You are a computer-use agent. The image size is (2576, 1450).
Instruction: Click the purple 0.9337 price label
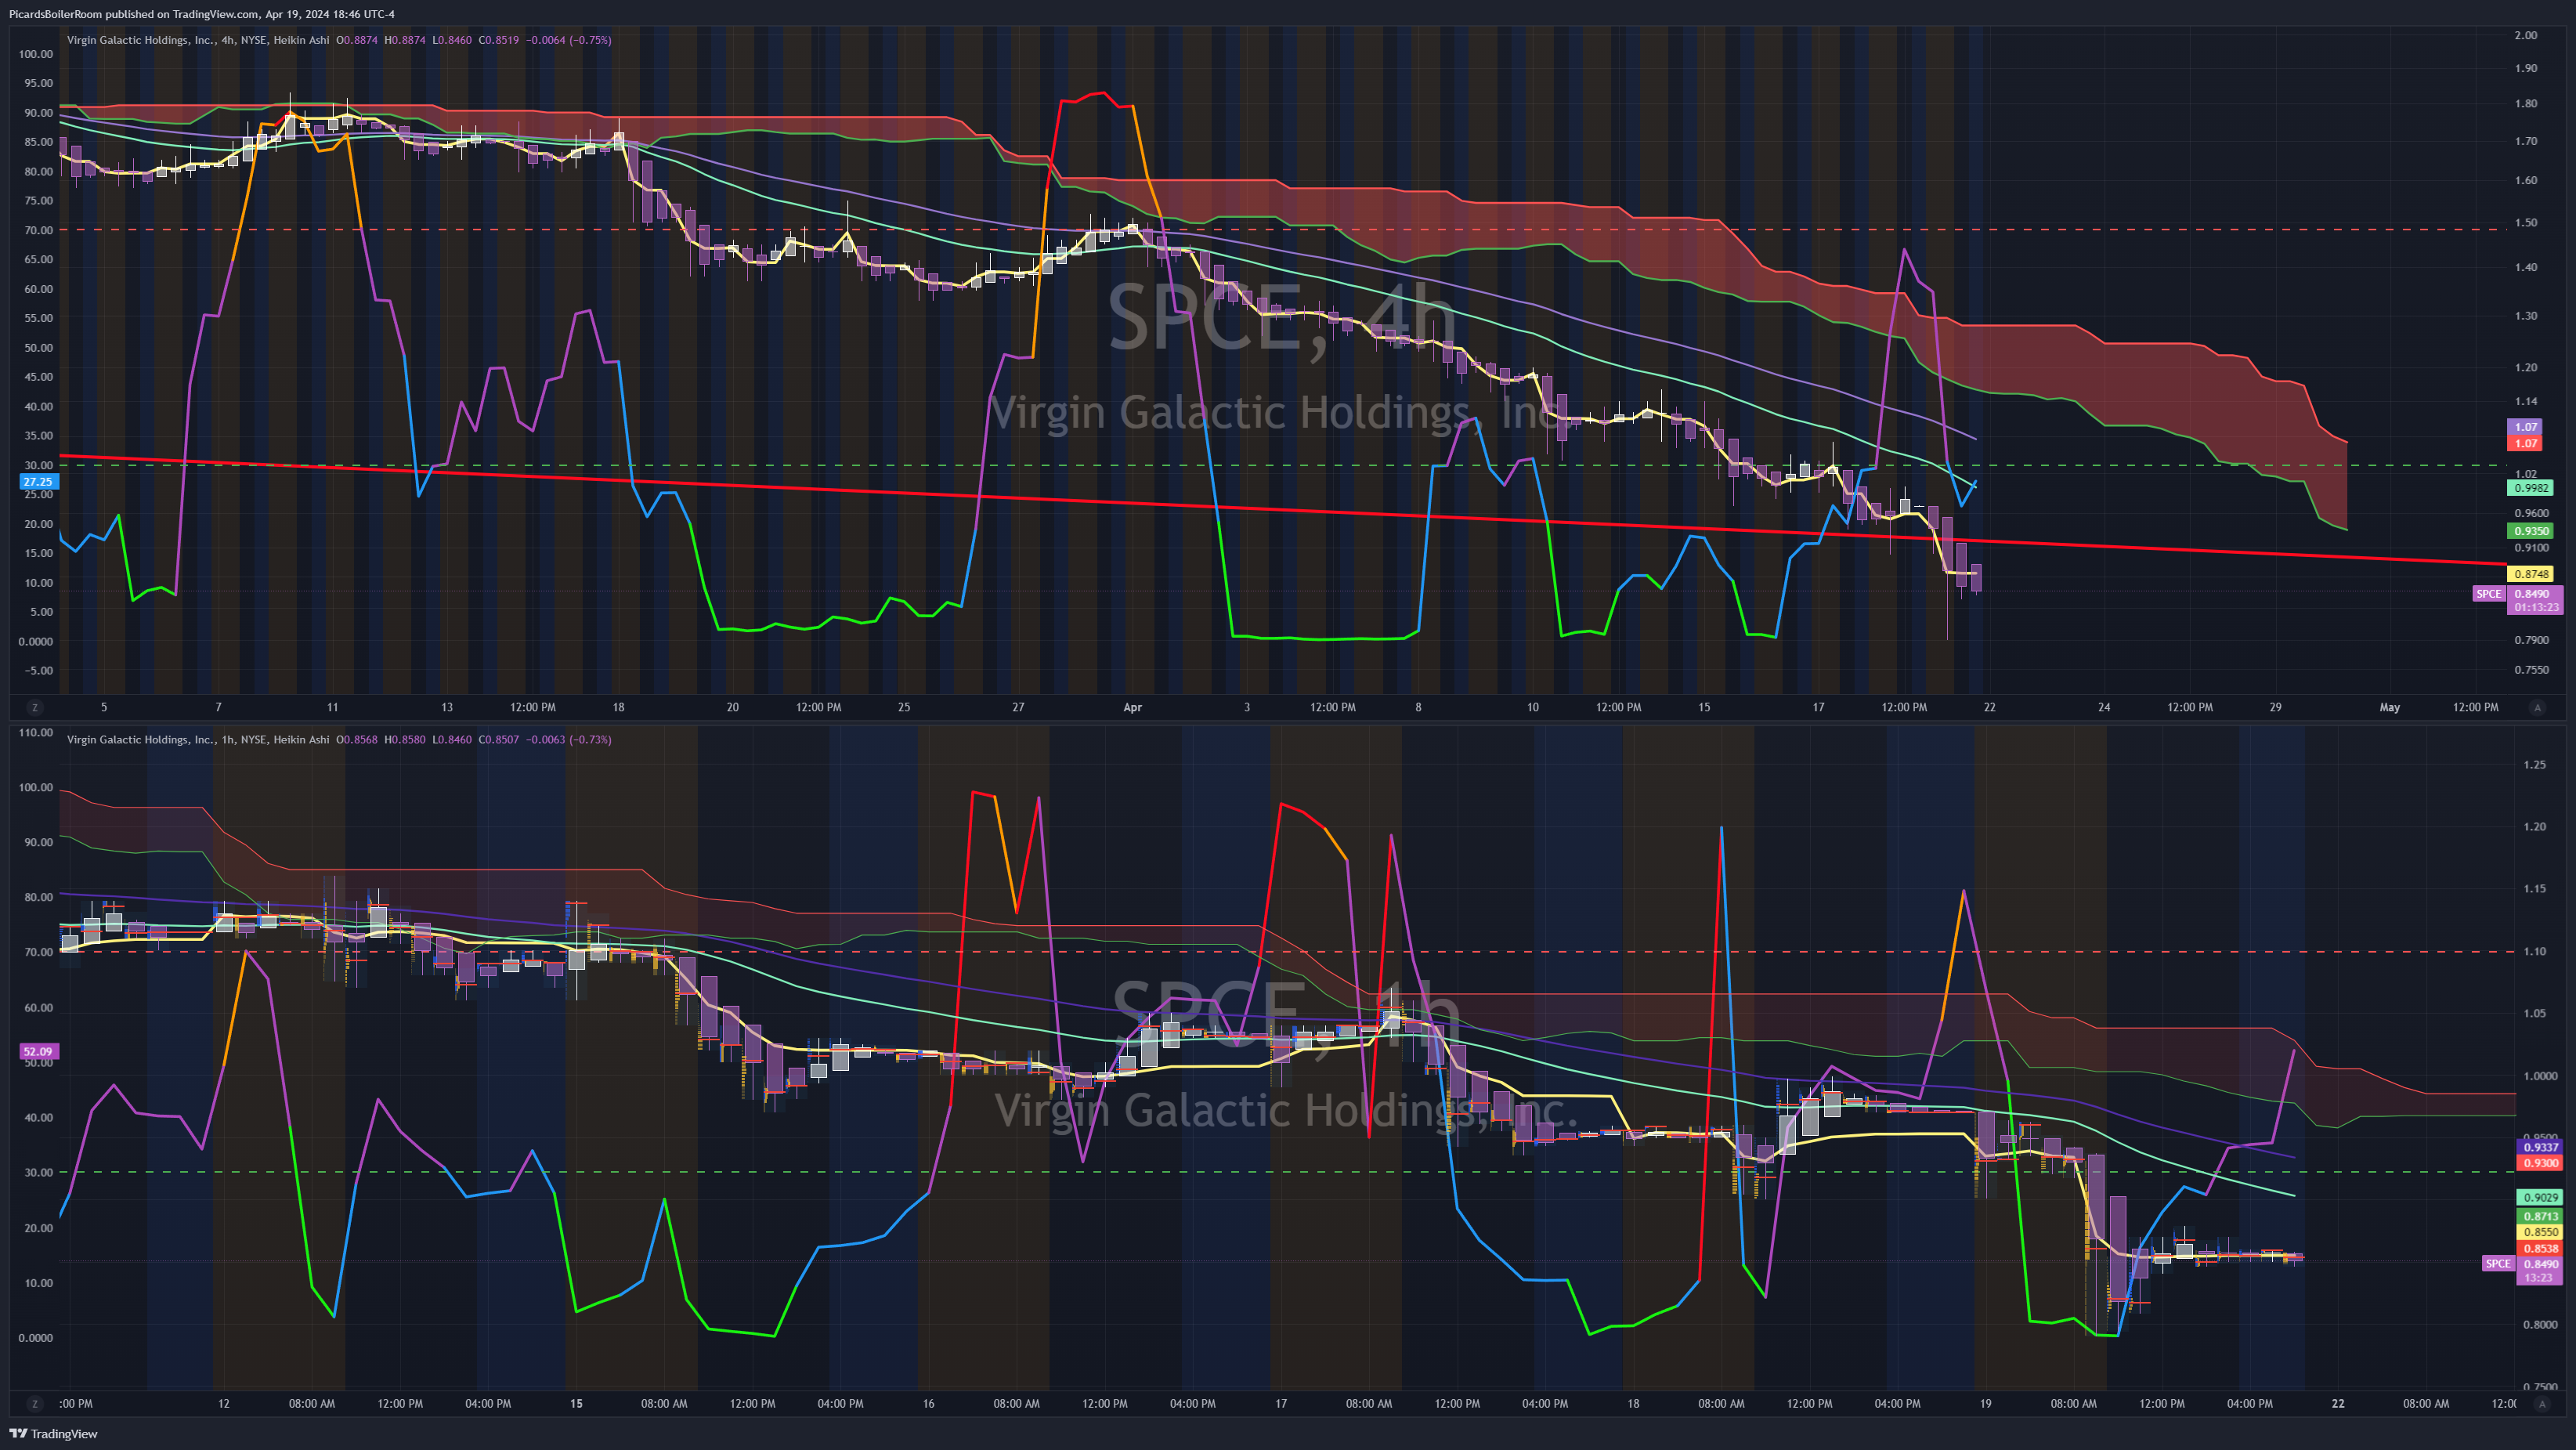pyautogui.click(x=2540, y=1148)
